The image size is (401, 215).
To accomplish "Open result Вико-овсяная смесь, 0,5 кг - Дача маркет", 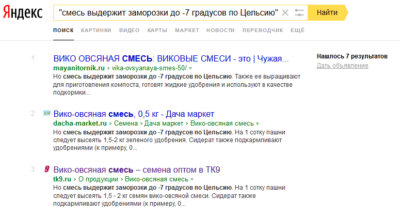I will (x=134, y=114).
